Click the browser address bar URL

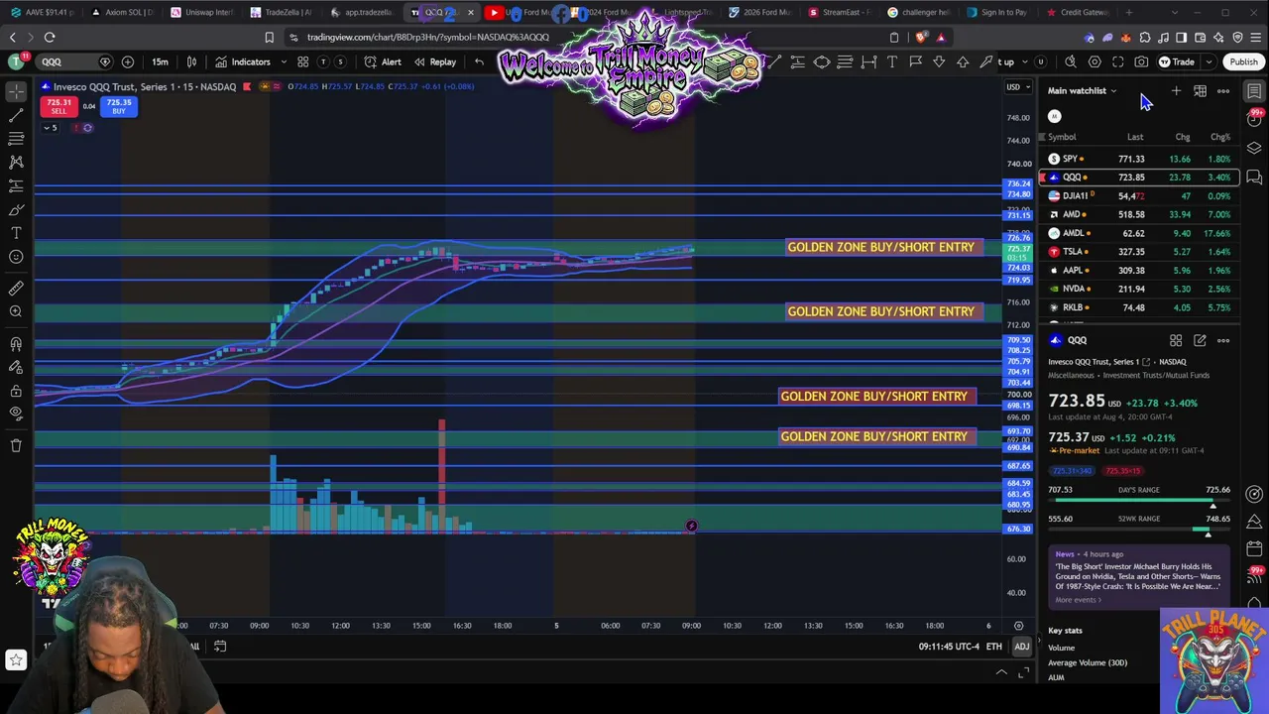click(428, 38)
